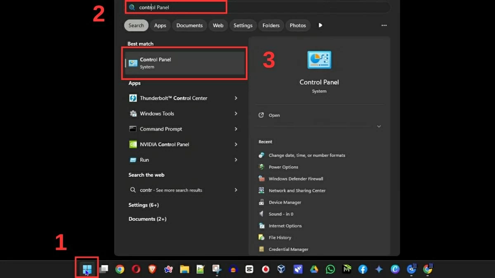Switch to the Documents filter tab

(189, 25)
